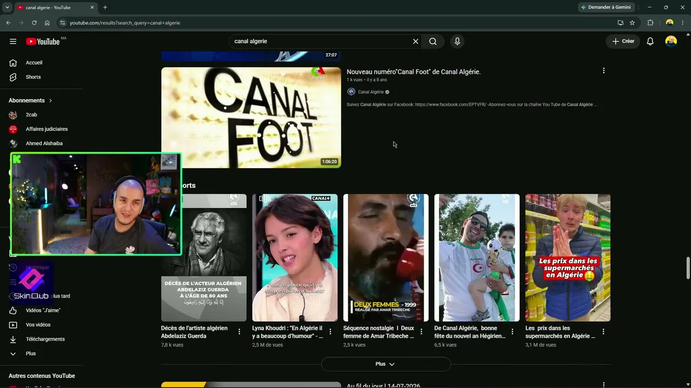
Task: Open options for the De Canal Algérie short
Action: pyautogui.click(x=512, y=332)
